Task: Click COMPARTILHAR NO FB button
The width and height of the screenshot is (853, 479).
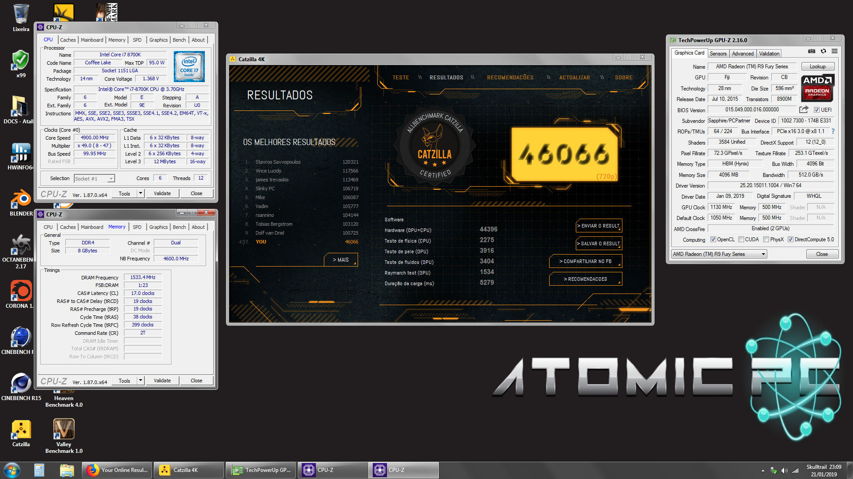Action: click(585, 261)
